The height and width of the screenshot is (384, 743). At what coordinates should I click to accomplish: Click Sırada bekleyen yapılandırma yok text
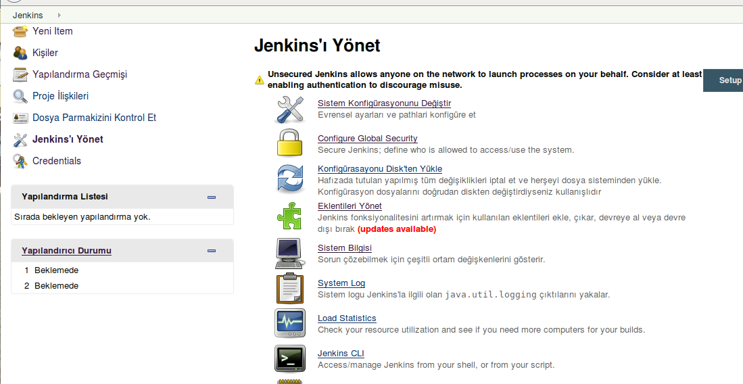click(82, 217)
